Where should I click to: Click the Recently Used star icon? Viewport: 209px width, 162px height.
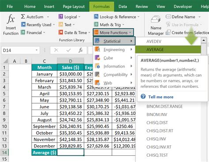23,24
